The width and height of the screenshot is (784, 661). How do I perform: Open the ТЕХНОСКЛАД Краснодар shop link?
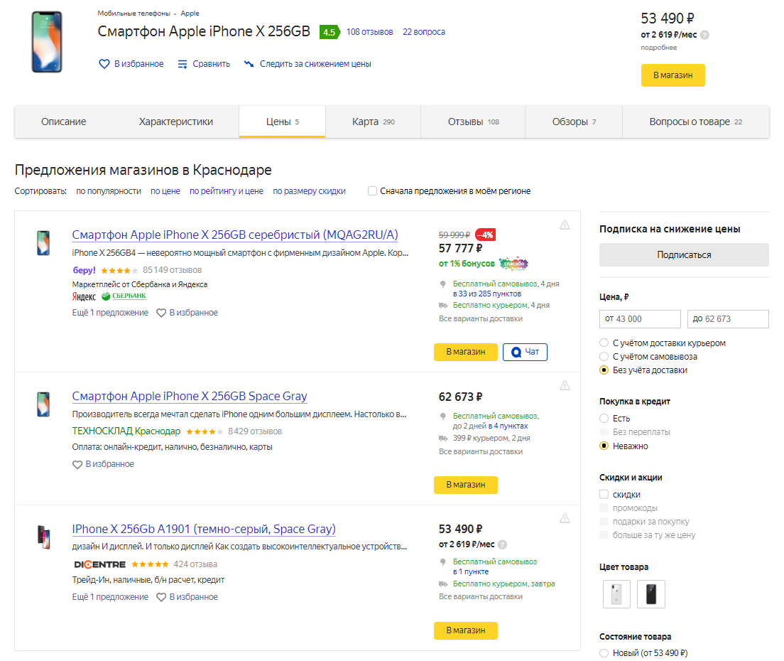[126, 431]
